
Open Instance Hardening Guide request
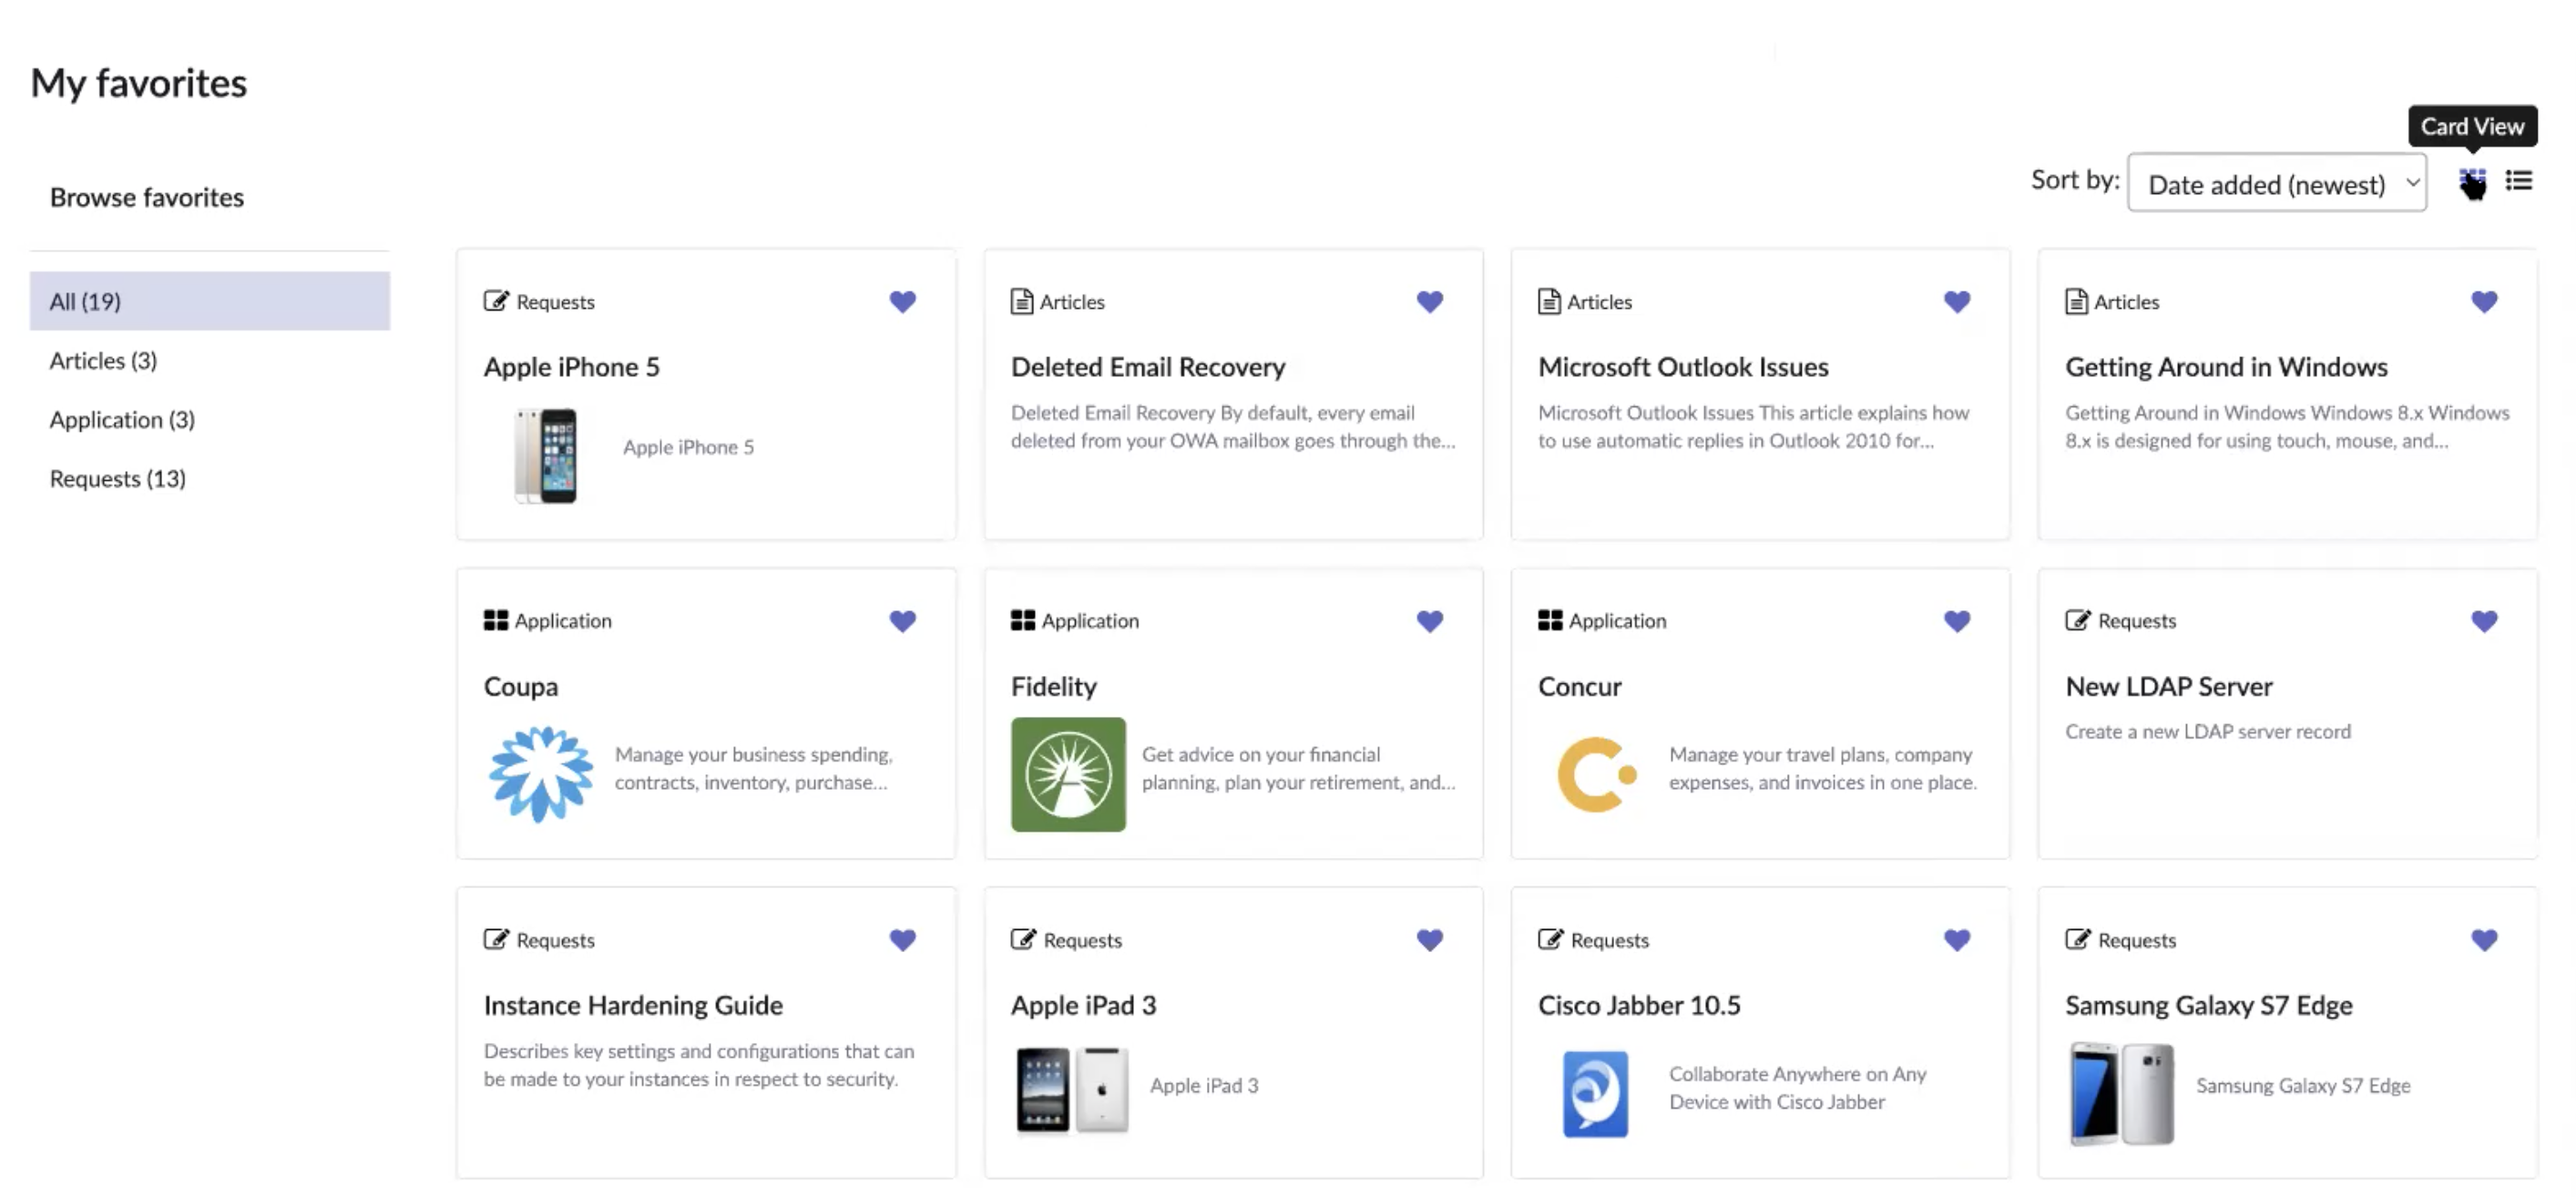(633, 1005)
